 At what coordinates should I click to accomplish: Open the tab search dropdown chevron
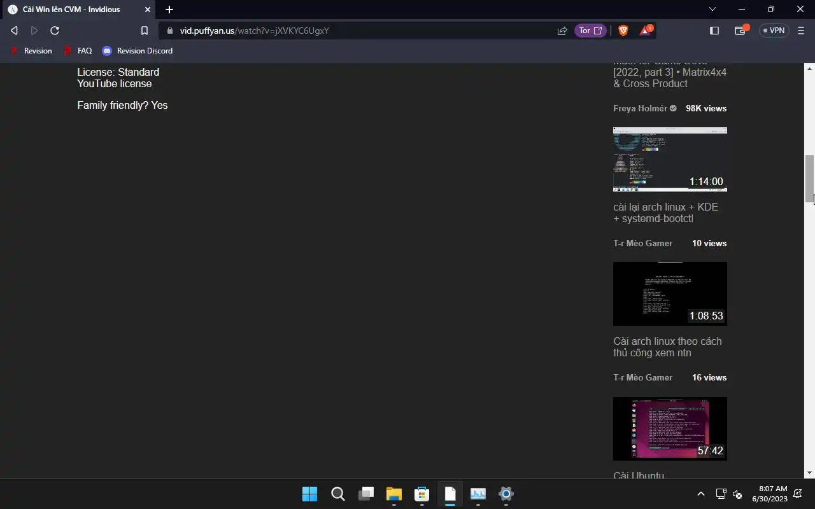[712, 10]
